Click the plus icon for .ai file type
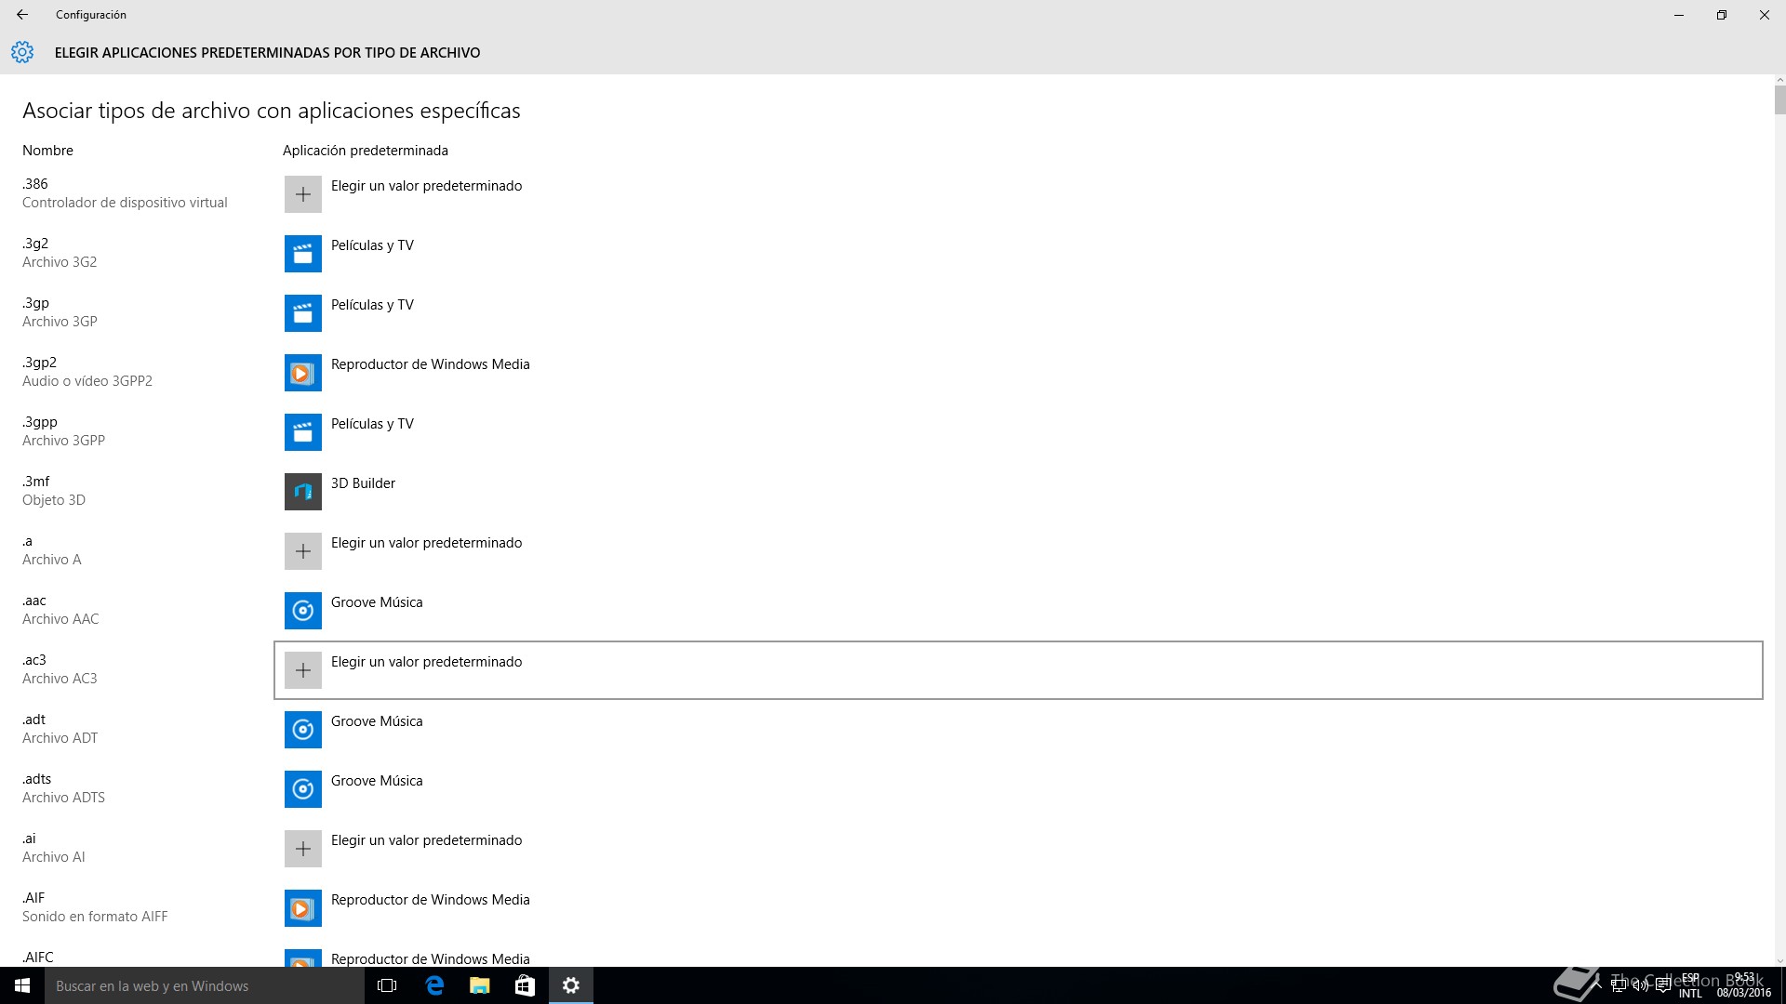 [x=302, y=849]
